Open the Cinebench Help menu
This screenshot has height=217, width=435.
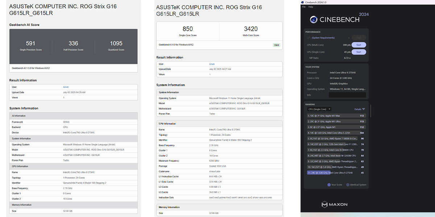[311, 7]
